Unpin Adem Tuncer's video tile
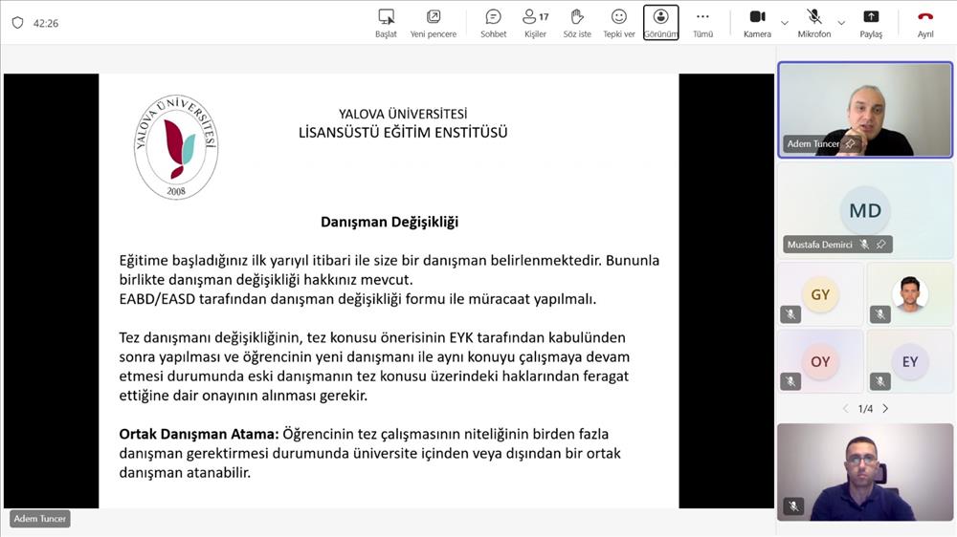The height and width of the screenshot is (537, 957). pyautogui.click(x=850, y=144)
